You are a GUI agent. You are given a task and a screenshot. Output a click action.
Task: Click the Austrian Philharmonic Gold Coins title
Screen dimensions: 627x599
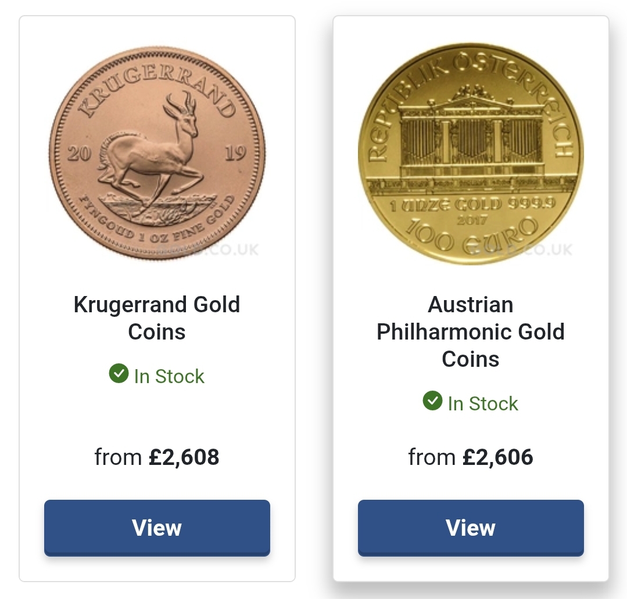[x=471, y=332]
